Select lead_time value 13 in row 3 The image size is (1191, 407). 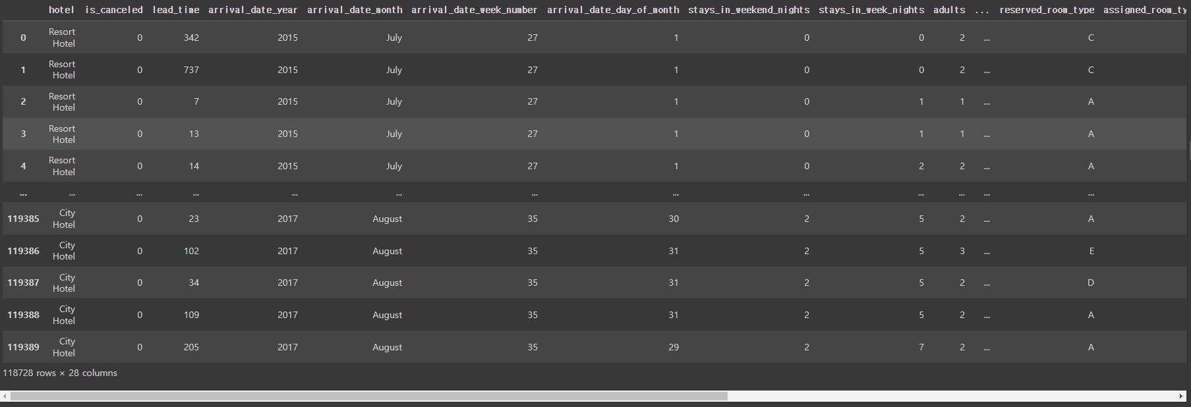(194, 134)
